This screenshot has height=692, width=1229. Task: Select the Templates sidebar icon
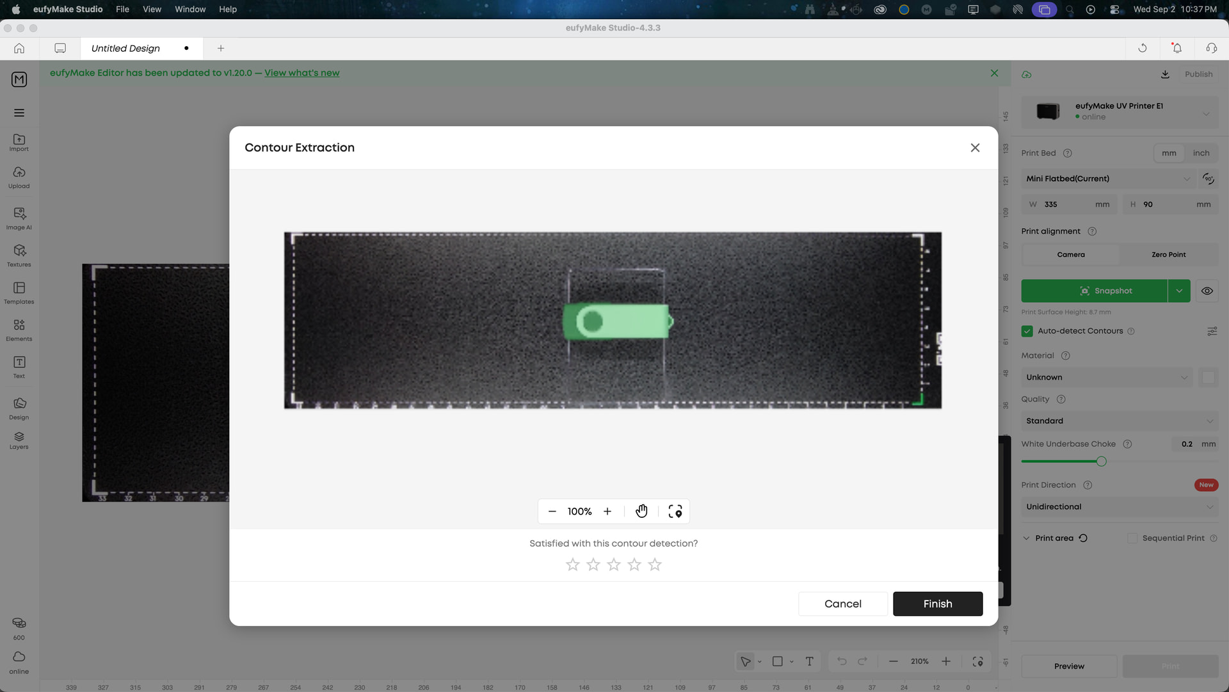pos(19,293)
